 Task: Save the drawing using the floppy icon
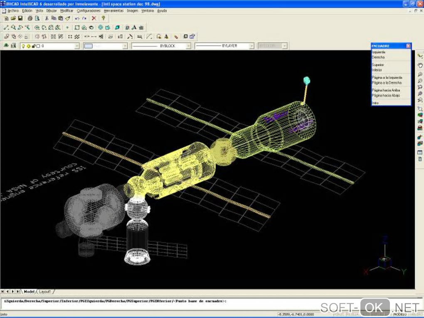coord(20,18)
